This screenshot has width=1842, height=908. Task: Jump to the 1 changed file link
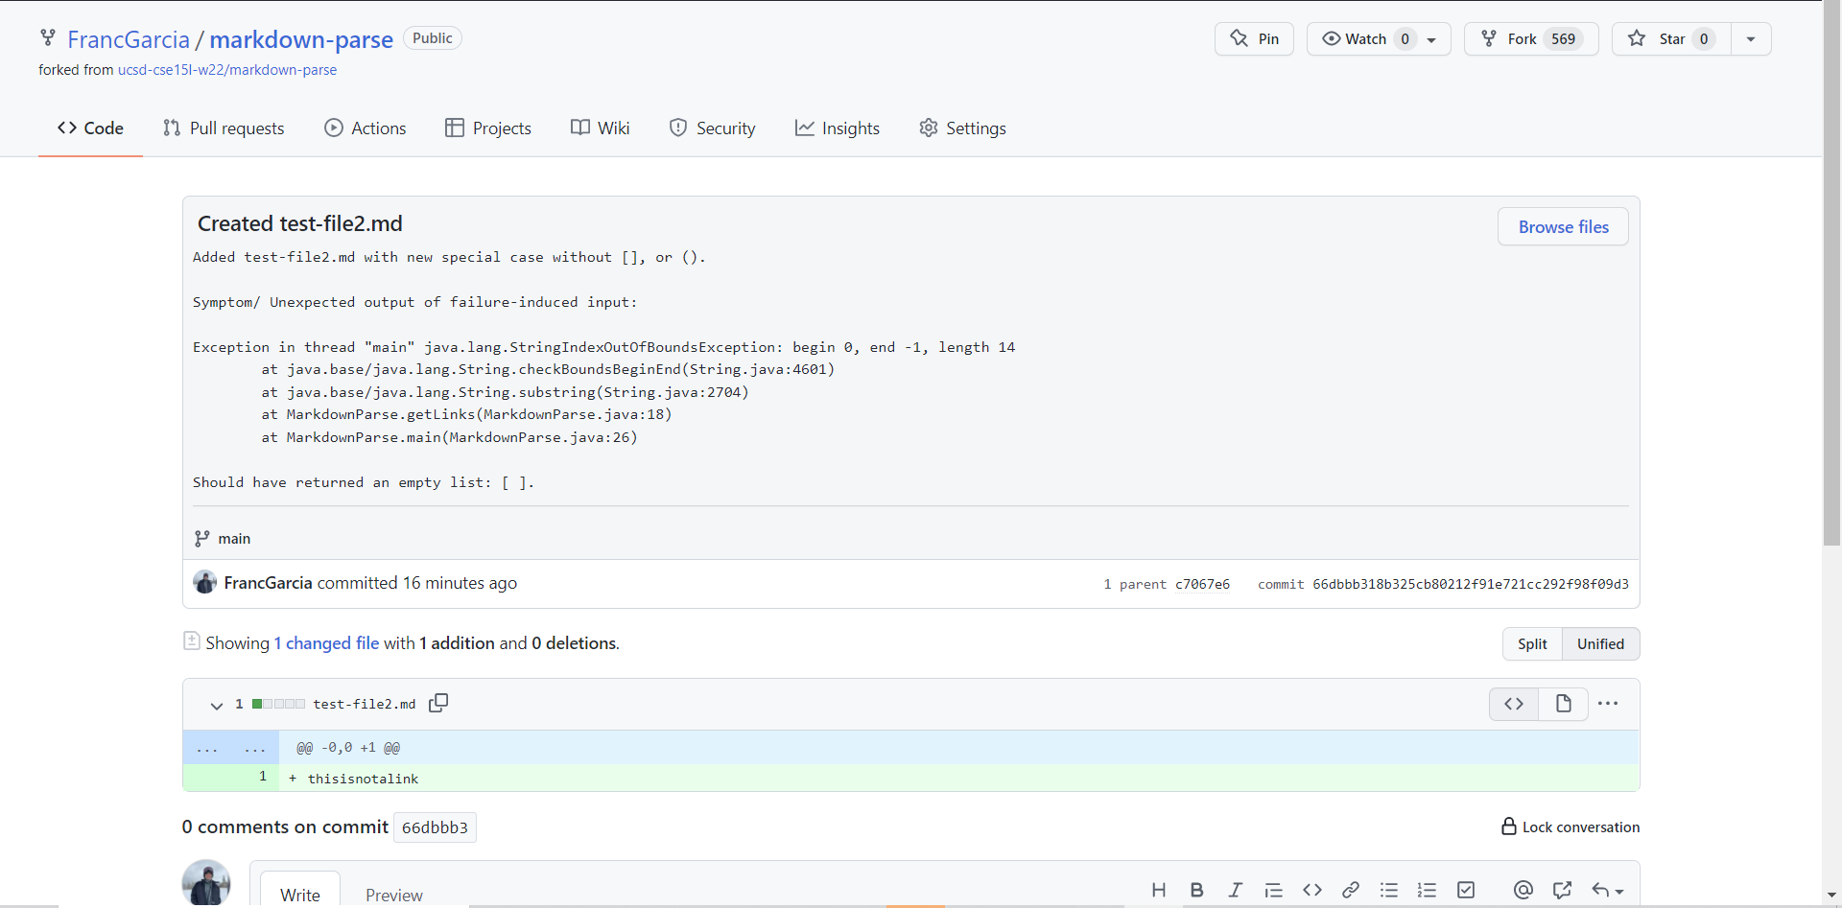326,643
